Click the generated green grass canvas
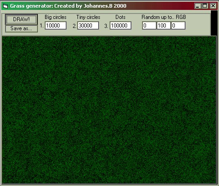Screen dimensions: 219x186 [x=109, y=110]
